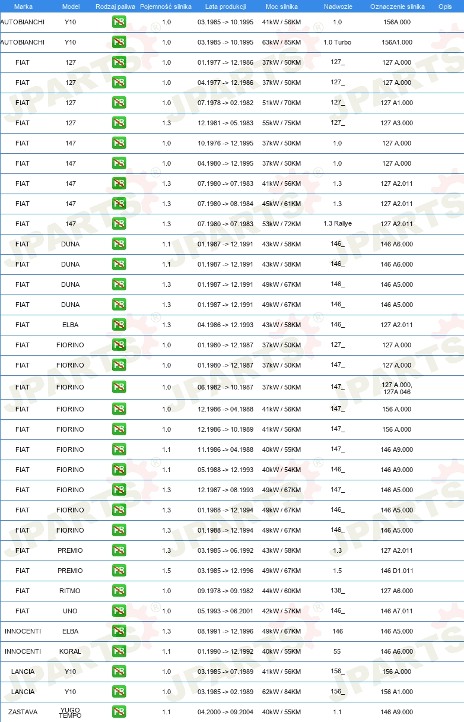Select production years '05.1993 -> 06.2001'
The height and width of the screenshot is (722, 464).
point(225,611)
